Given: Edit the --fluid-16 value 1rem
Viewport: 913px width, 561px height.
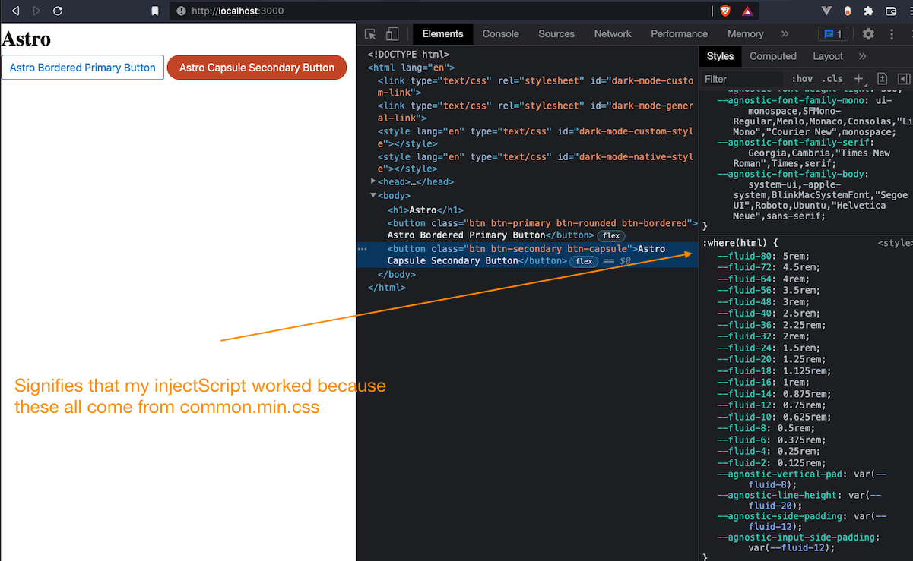Looking at the screenshot, I should pyautogui.click(x=794, y=383).
